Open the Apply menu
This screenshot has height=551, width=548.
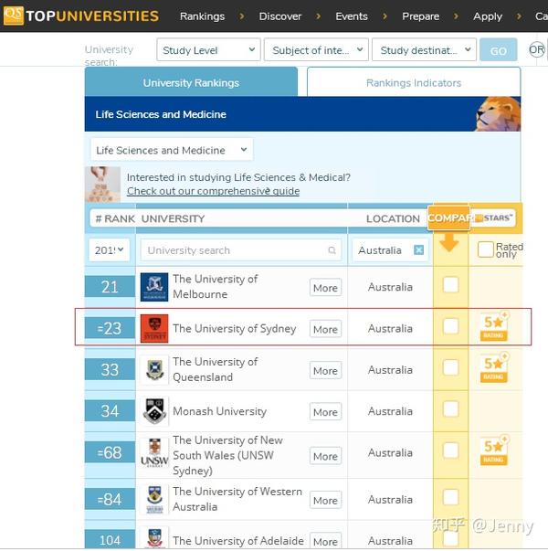point(488,16)
